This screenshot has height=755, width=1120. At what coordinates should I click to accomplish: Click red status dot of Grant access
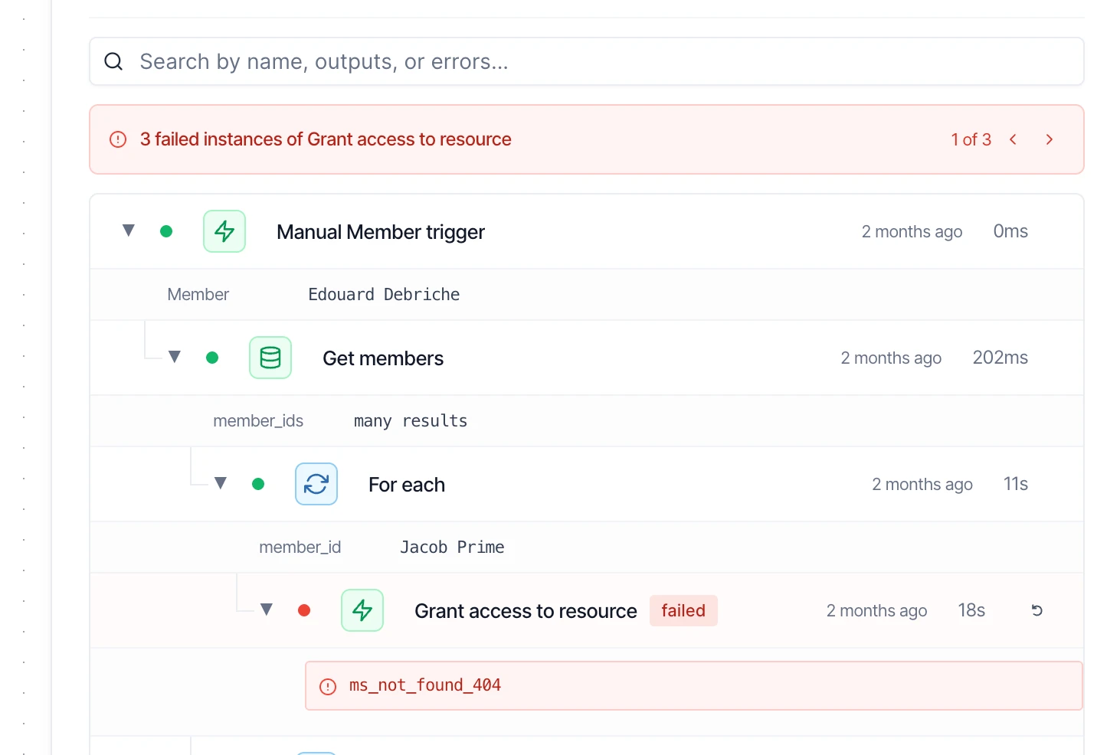point(304,610)
